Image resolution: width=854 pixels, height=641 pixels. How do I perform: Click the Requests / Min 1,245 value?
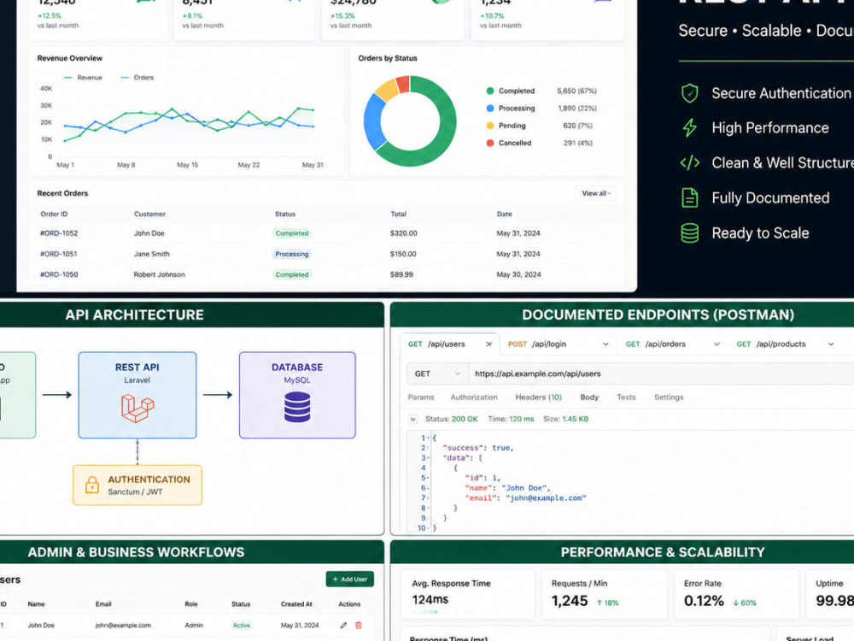click(x=570, y=601)
